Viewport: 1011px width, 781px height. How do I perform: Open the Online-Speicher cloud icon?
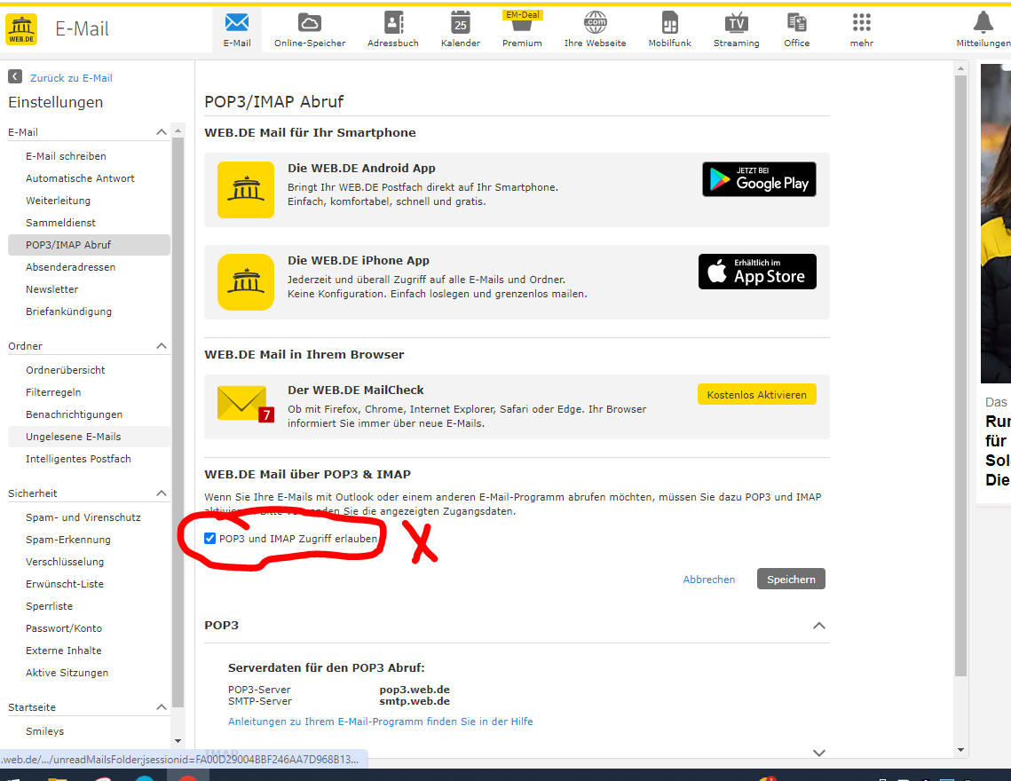[310, 23]
